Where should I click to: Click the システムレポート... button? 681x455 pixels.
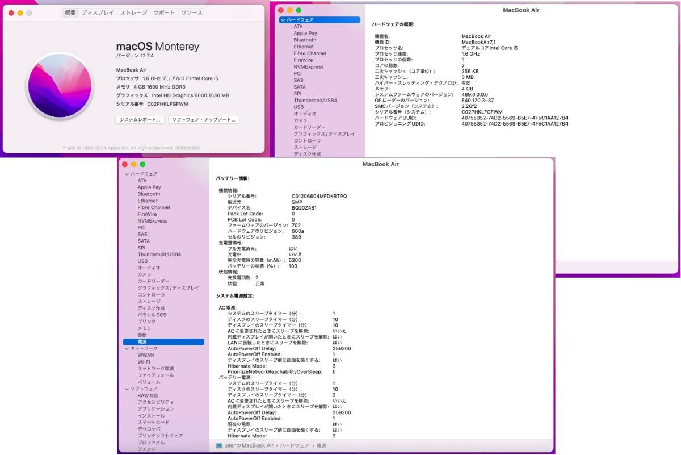140,120
